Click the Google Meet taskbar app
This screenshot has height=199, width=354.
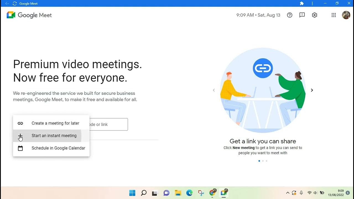[x=223, y=193]
